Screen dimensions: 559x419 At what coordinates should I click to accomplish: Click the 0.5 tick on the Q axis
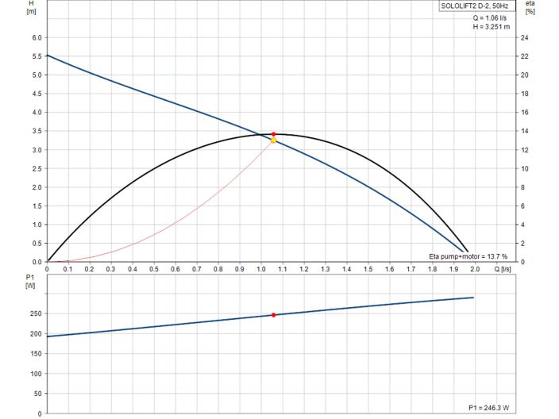click(x=154, y=269)
